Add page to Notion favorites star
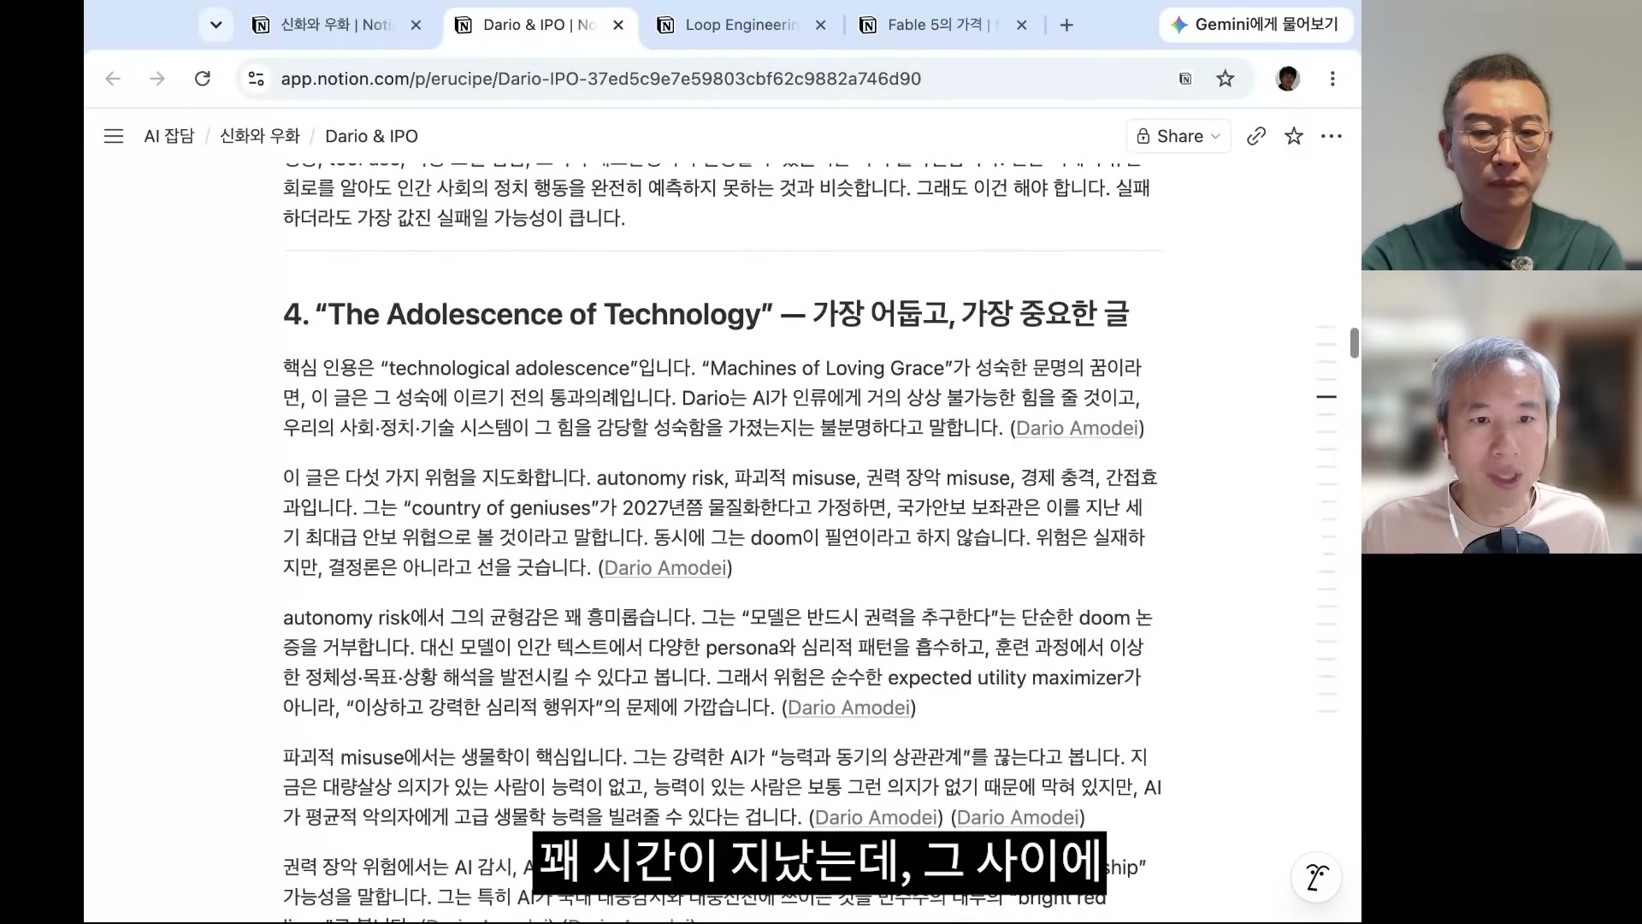Viewport: 1642px width, 924px height. [x=1294, y=136]
